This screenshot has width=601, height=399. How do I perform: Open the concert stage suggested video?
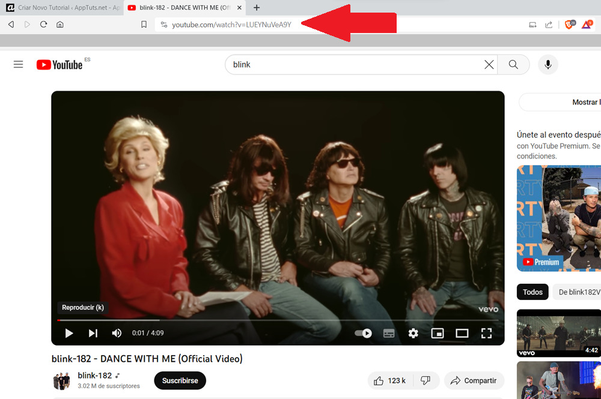tap(559, 380)
